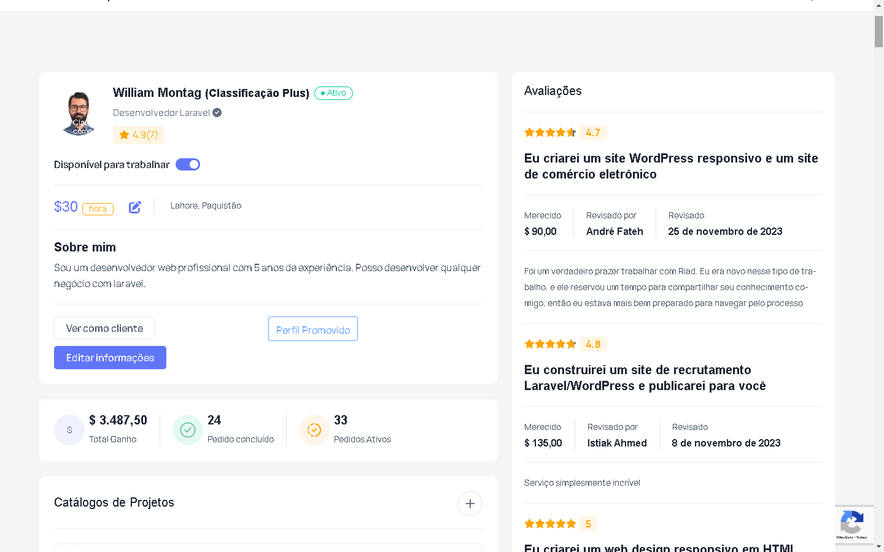Viewport: 884px width, 552px height.
Task: Open the Laravel/WordPress recruitment site review title
Action: click(x=645, y=378)
